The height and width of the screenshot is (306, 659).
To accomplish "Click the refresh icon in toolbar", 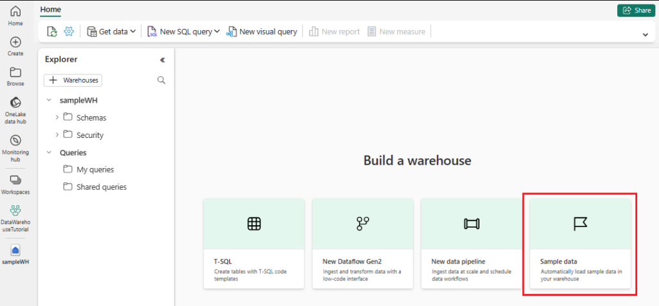I will tap(52, 31).
